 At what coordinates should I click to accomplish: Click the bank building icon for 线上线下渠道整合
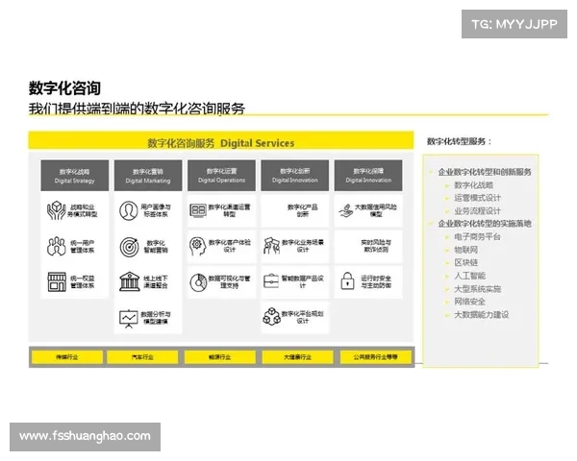[130, 281]
